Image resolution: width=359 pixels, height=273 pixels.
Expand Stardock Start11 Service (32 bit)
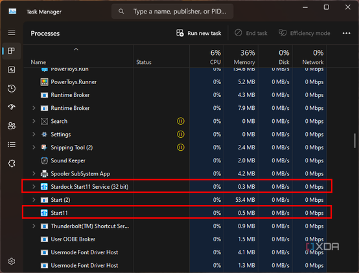click(34, 187)
